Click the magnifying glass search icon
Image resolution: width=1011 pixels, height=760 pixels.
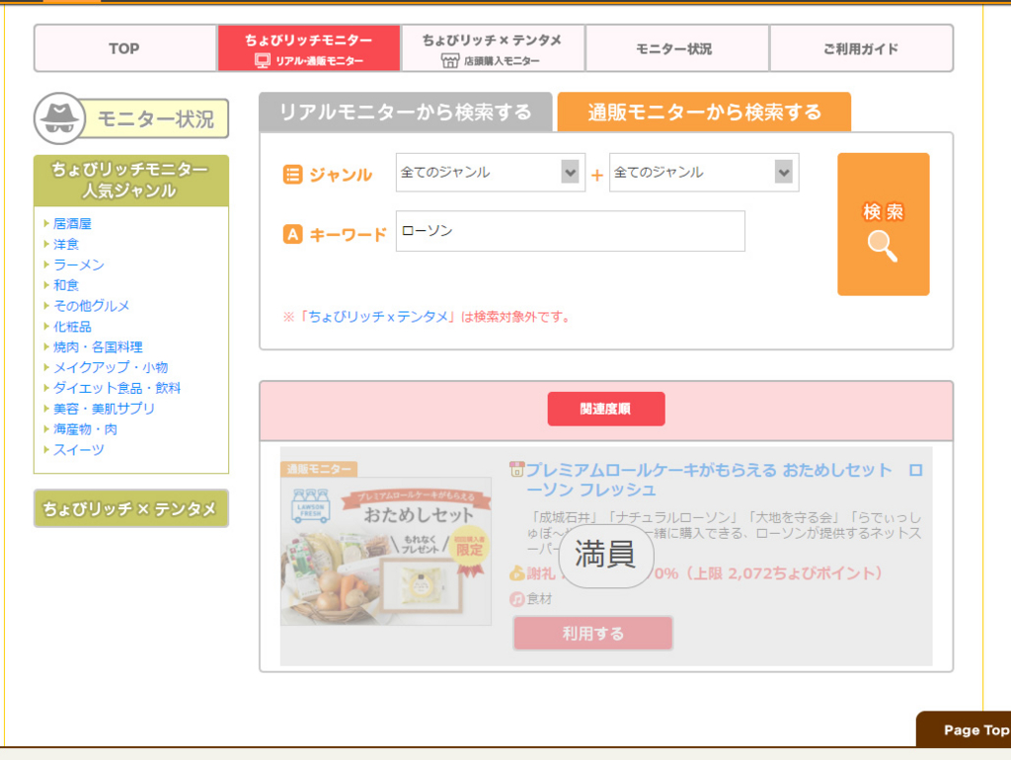tap(882, 246)
